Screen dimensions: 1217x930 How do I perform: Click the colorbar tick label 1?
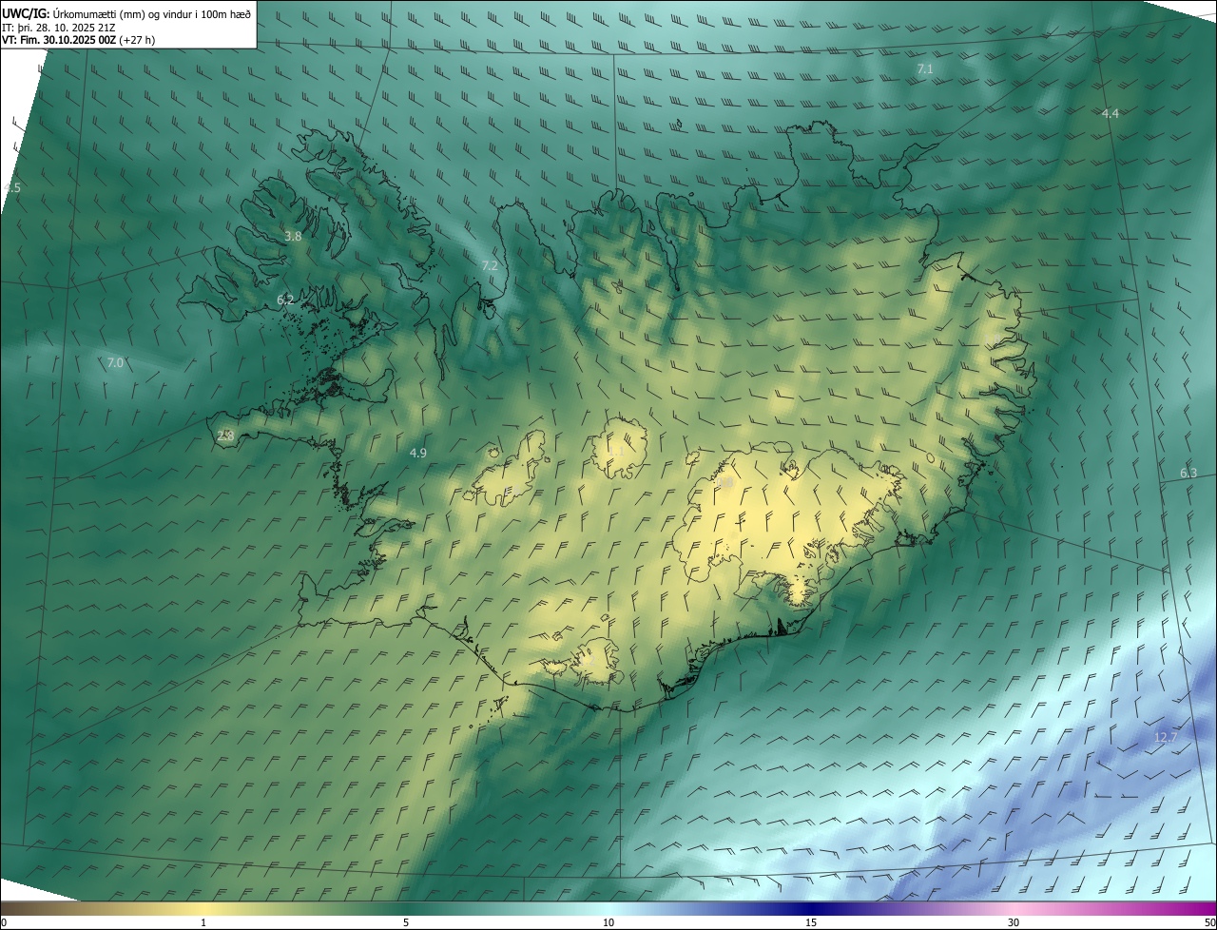[x=203, y=922]
